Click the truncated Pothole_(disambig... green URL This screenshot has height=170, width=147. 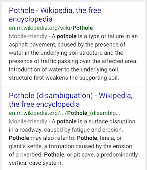click(x=65, y=113)
